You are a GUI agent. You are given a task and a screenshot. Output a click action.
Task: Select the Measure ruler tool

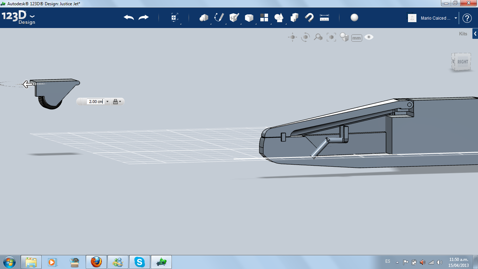pyautogui.click(x=324, y=18)
